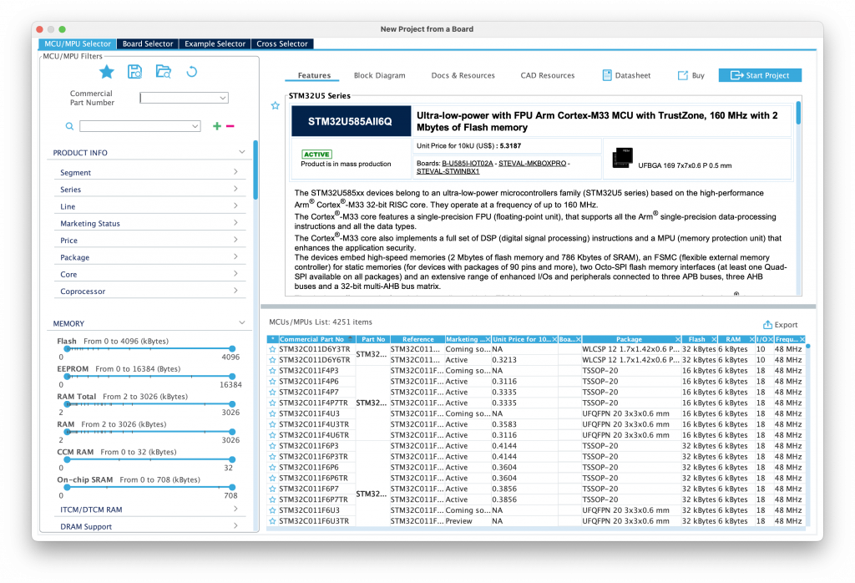The image size is (855, 583).
Task: Star the STM32C011D6Y6TR row
Action: tap(272, 360)
